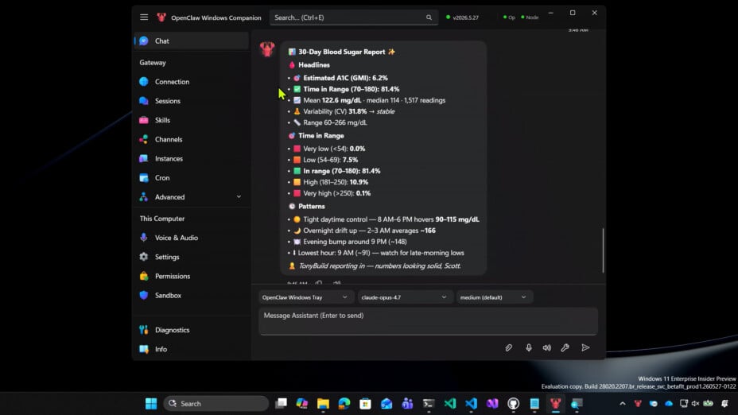Open Voice & Audio settings
Screen dimensions: 738x415
coord(192,238)
